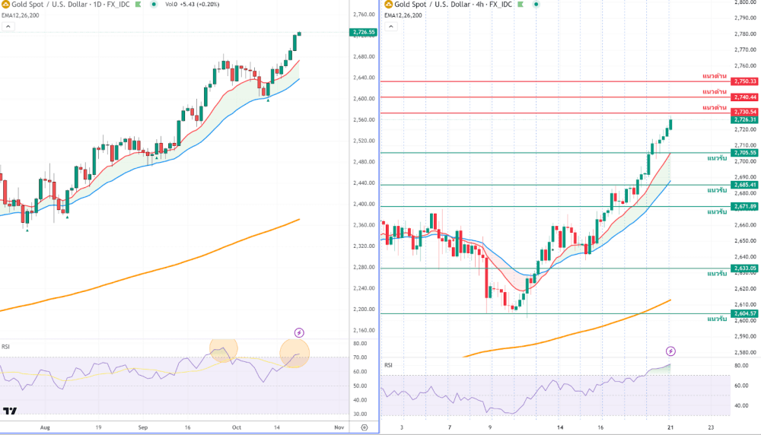Click the RSI label in the 4h pane
This screenshot has width=761, height=435.
pyautogui.click(x=388, y=365)
